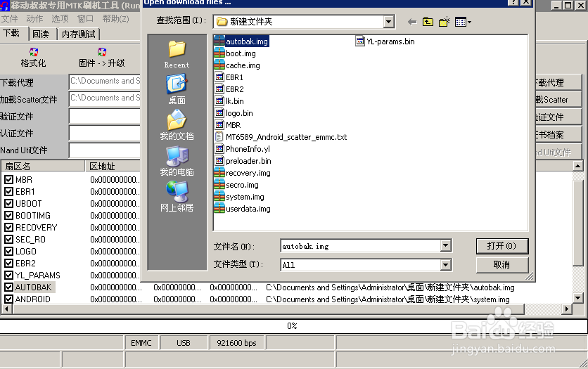Click the Cancel (取消) button

coord(502,265)
